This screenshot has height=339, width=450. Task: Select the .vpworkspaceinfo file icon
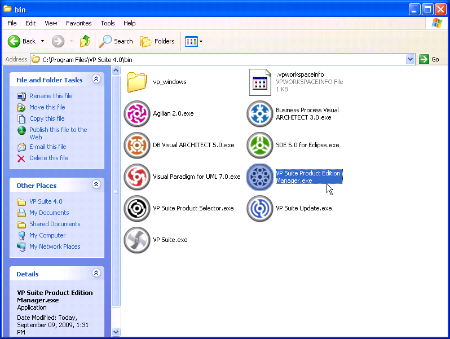pos(260,82)
